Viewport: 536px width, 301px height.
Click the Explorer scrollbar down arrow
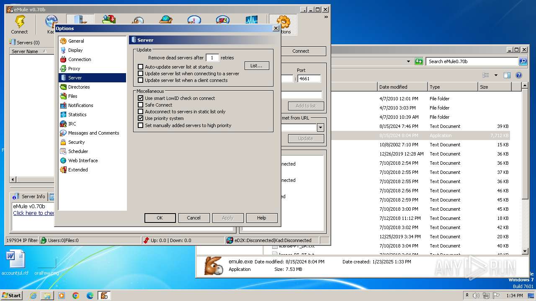pyautogui.click(x=525, y=251)
